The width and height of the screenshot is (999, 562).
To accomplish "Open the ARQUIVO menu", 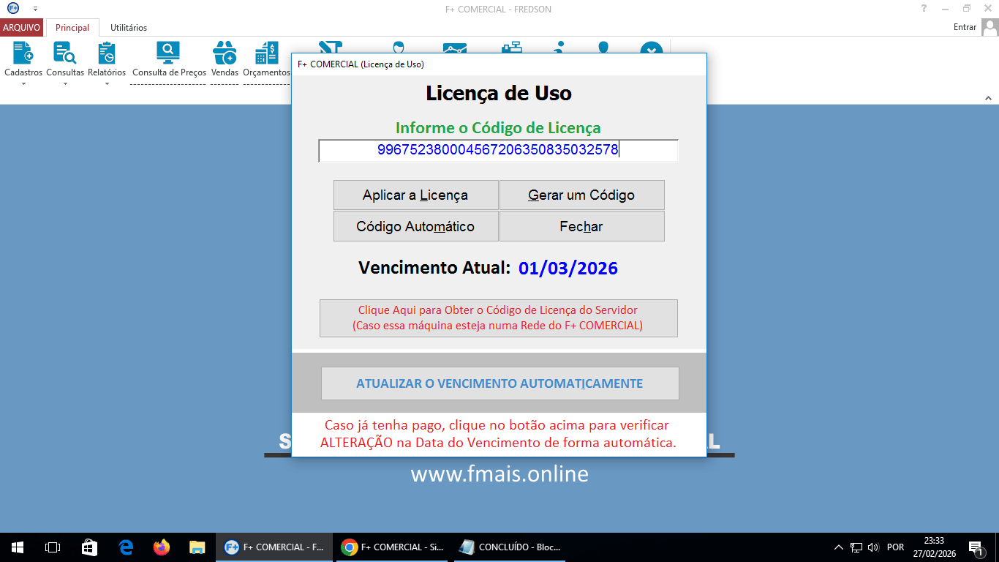I will pyautogui.click(x=21, y=27).
